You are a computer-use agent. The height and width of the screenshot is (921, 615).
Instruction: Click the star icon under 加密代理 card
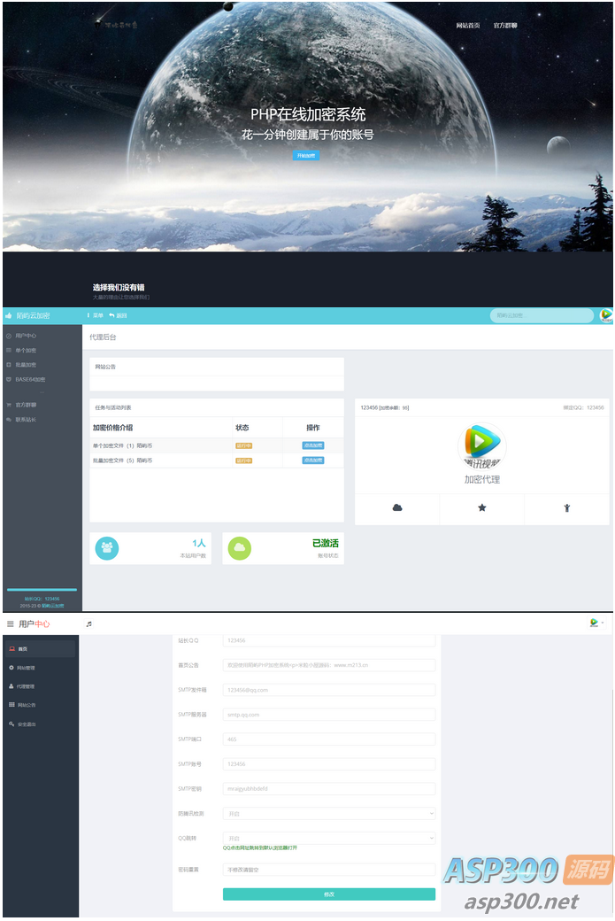tap(481, 507)
